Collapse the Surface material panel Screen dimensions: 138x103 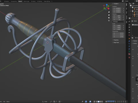[135, 43]
